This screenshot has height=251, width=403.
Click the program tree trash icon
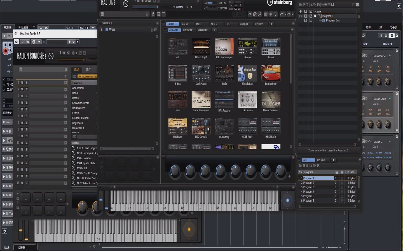coord(307,5)
